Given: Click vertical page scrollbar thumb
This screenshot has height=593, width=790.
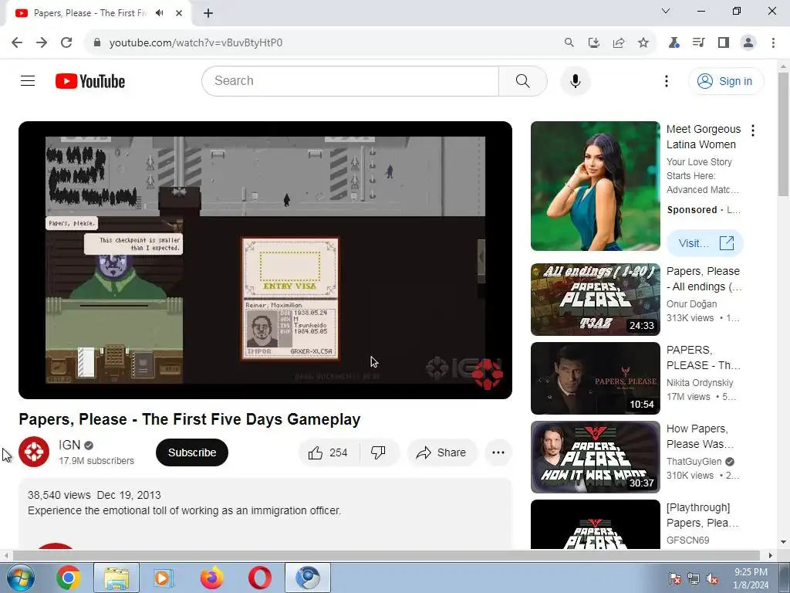Looking at the screenshot, I should pyautogui.click(x=783, y=134).
